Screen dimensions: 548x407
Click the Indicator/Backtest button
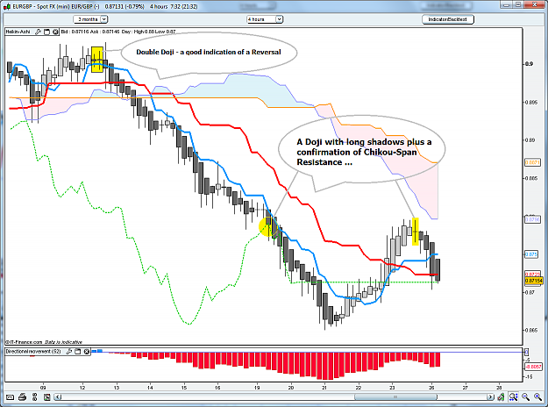pyautogui.click(x=448, y=19)
